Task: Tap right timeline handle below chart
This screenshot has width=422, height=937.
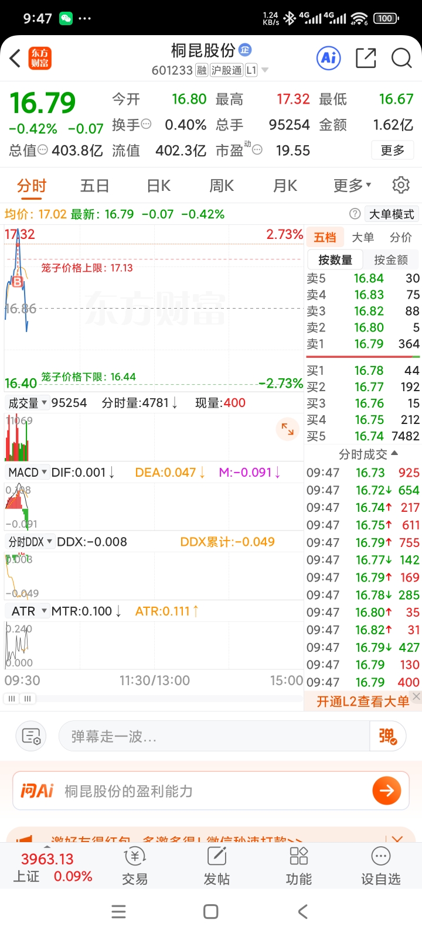Action: click(x=28, y=699)
